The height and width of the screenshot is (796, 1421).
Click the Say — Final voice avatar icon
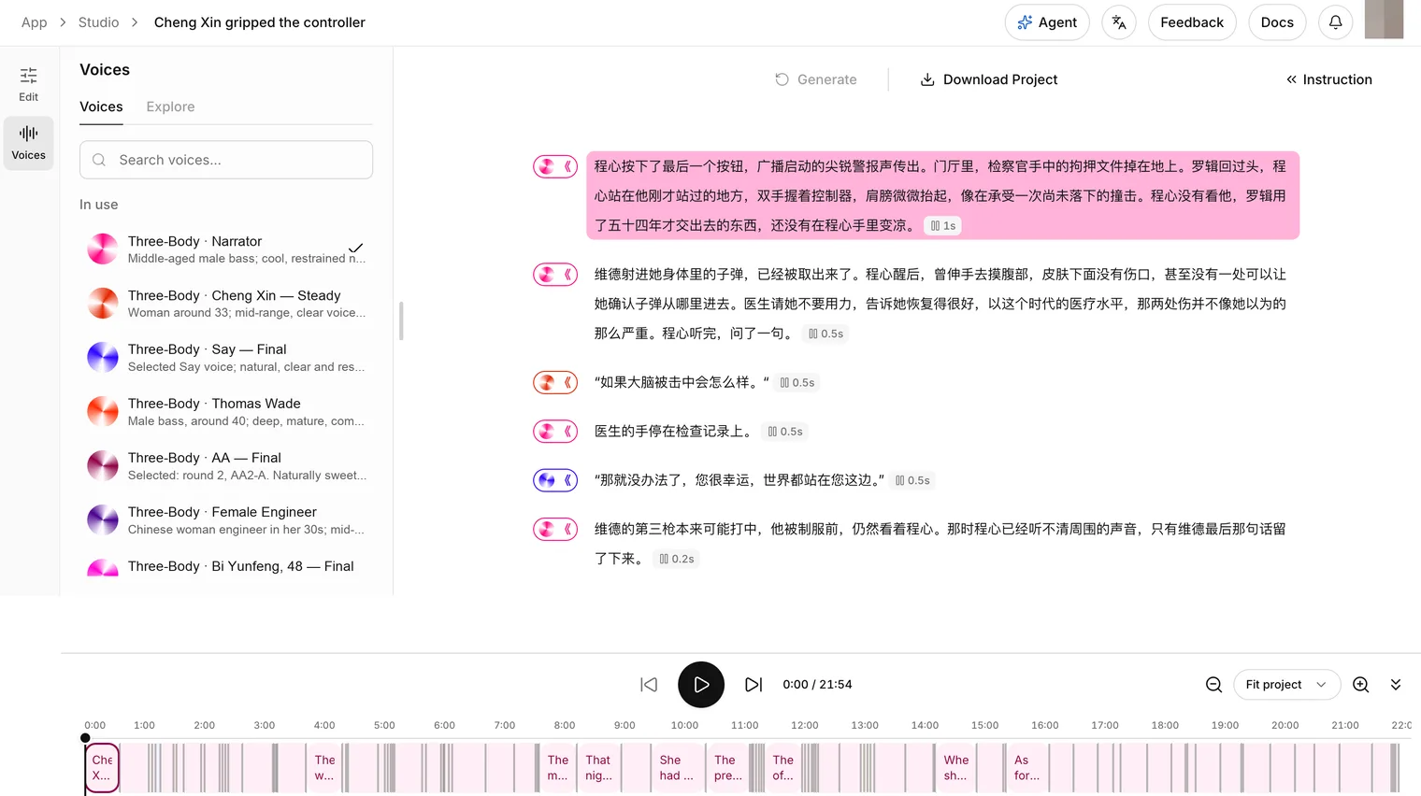[x=103, y=358]
